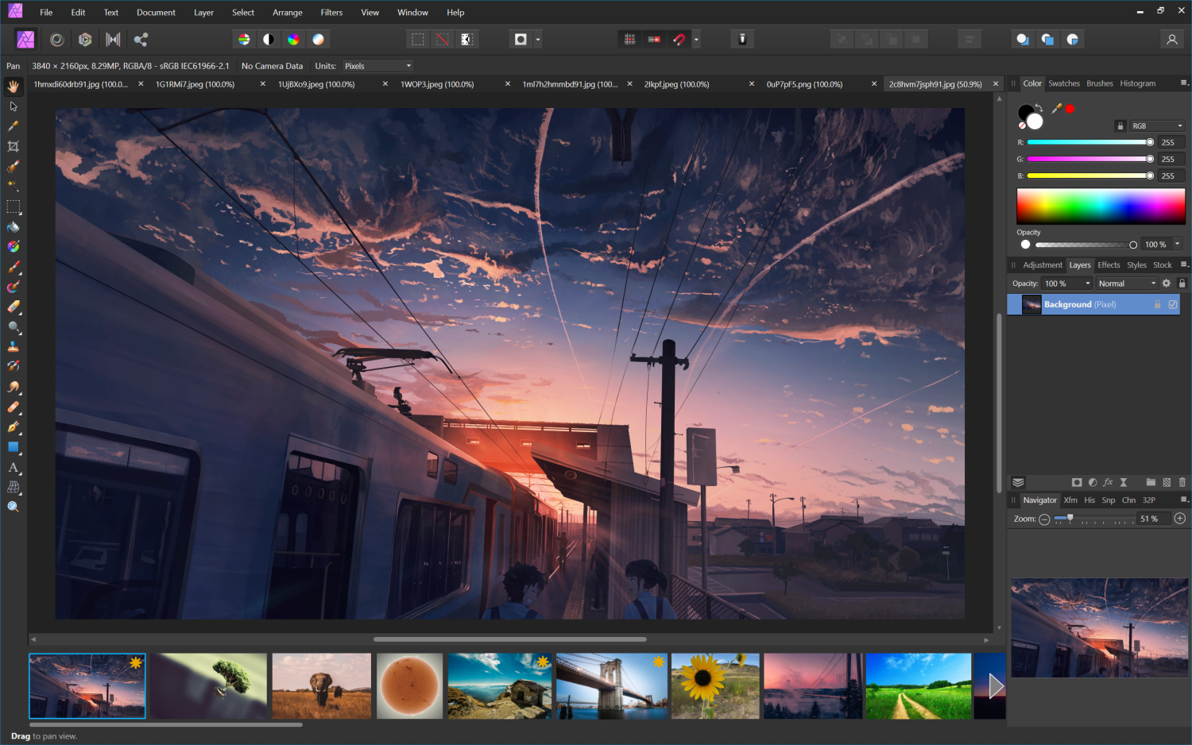The width and height of the screenshot is (1192, 745).
Task: Open the RGB color model dropdown
Action: point(1157,125)
